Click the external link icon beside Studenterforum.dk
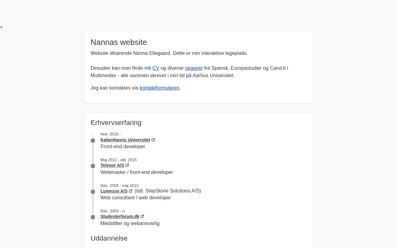397x248 pixels. pos(142,217)
